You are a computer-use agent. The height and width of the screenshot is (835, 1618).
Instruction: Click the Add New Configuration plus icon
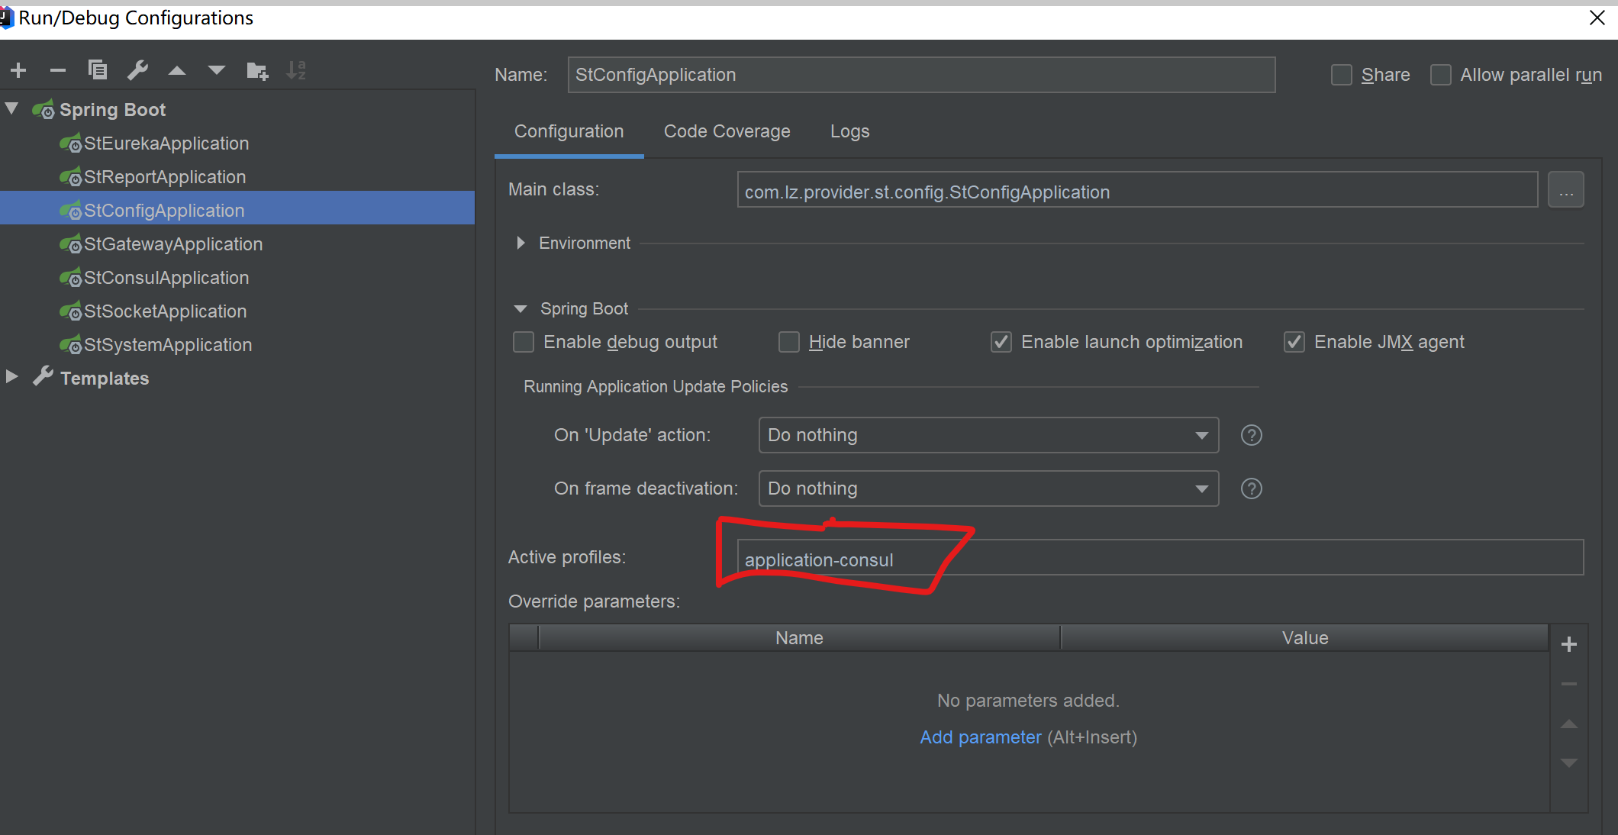pos(19,71)
